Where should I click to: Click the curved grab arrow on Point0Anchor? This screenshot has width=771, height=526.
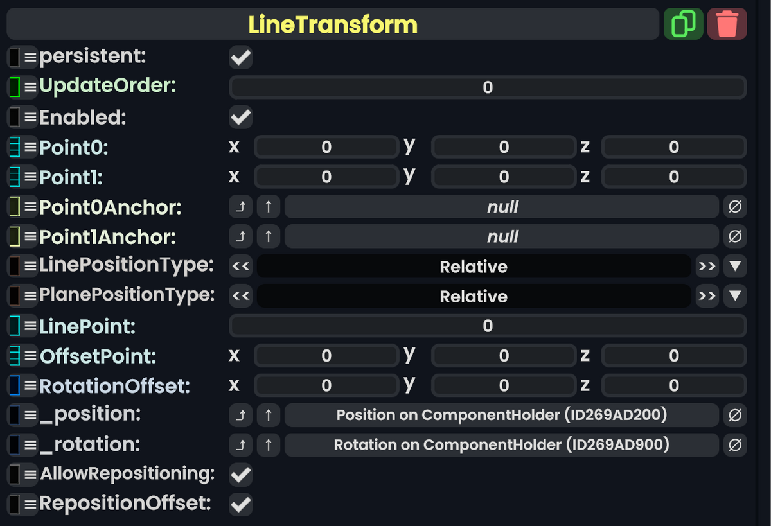click(240, 206)
